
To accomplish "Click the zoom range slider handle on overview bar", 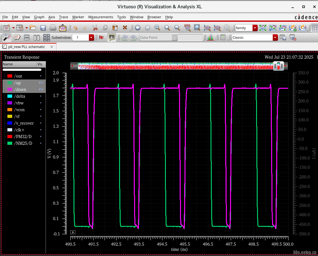I will coord(278,66).
